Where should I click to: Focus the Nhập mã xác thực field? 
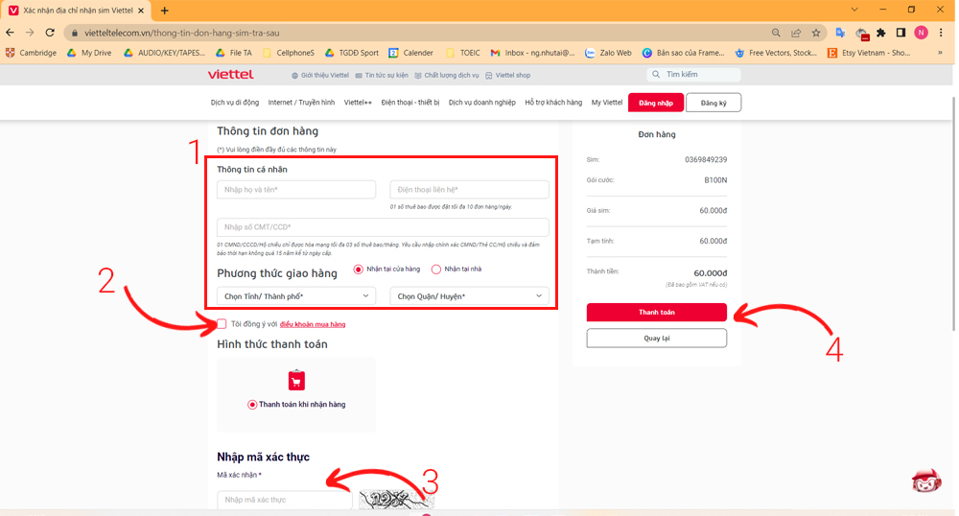(x=285, y=500)
